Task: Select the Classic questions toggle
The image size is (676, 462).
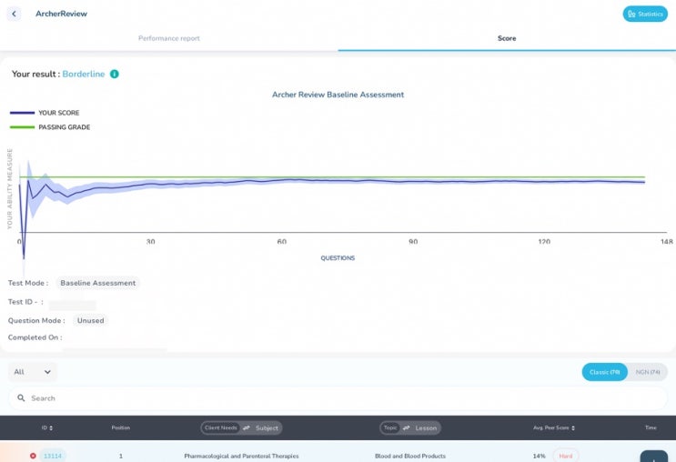Action: [x=604, y=372]
